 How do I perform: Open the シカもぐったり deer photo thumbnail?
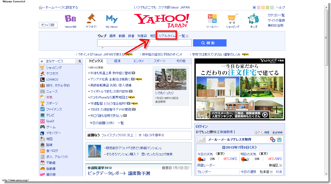(171, 79)
